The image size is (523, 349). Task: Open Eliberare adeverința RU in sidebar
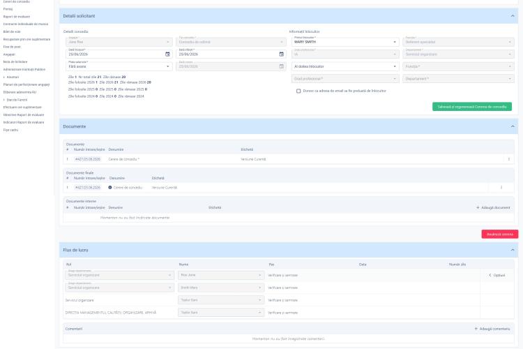20,92
